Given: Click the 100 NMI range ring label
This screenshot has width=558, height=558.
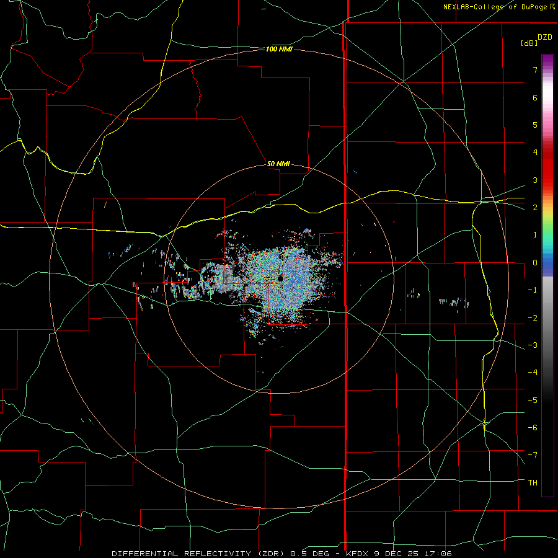Looking at the screenshot, I should pos(278,49).
